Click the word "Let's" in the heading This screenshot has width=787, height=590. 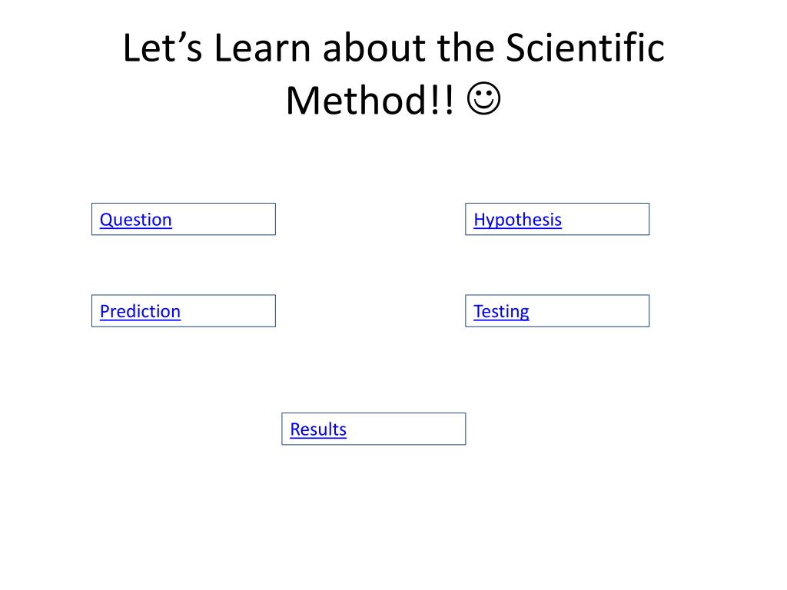pyautogui.click(x=163, y=48)
